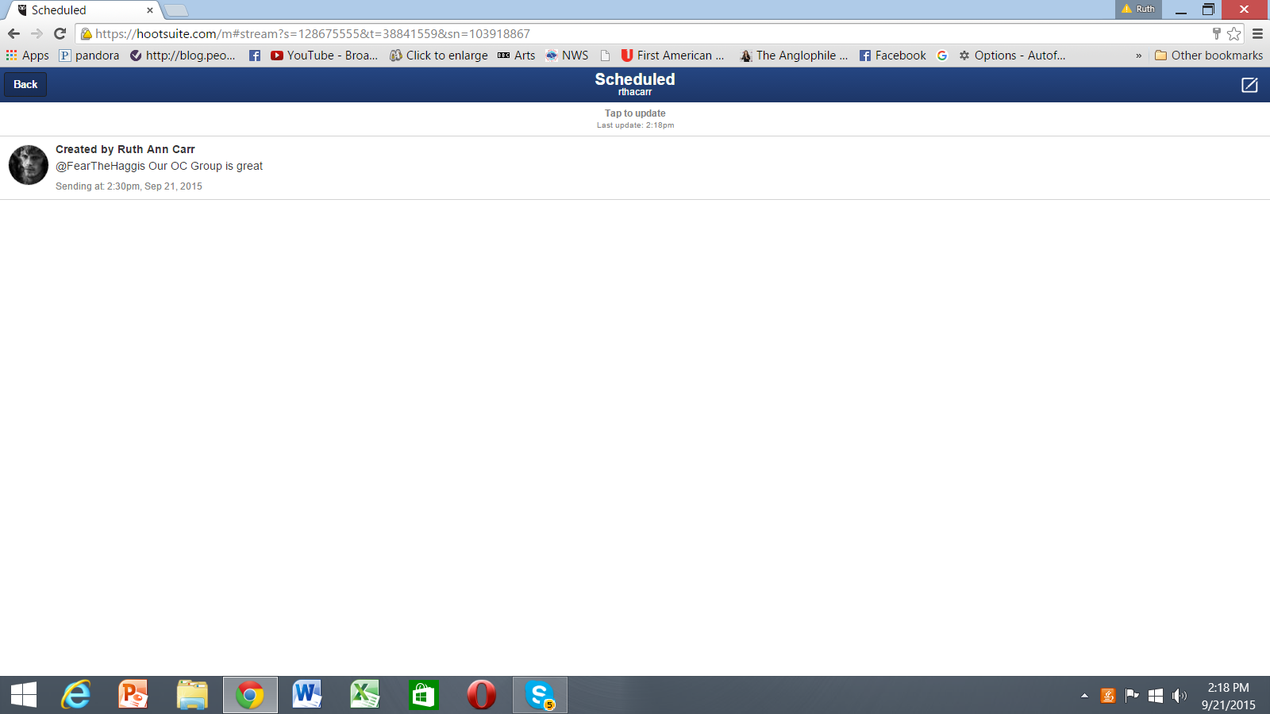Click the address bar URL field
Viewport: 1270px width, 714px height.
point(635,33)
